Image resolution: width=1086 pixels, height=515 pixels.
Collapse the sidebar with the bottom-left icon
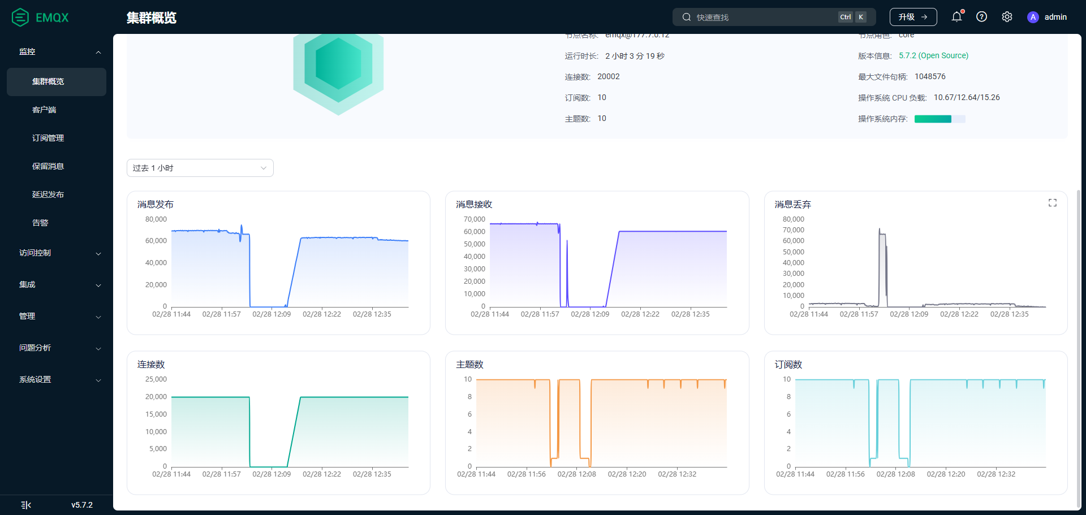point(26,505)
